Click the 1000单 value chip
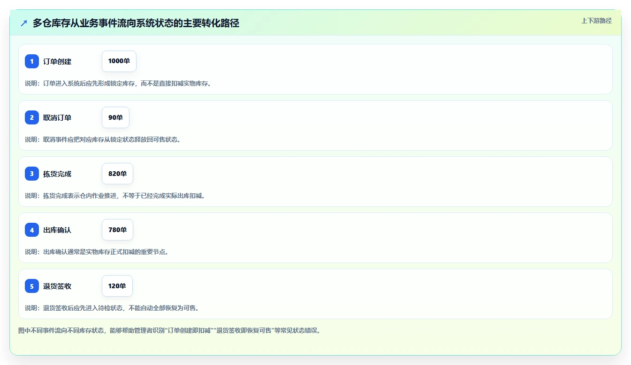The width and height of the screenshot is (631, 365). tap(119, 61)
